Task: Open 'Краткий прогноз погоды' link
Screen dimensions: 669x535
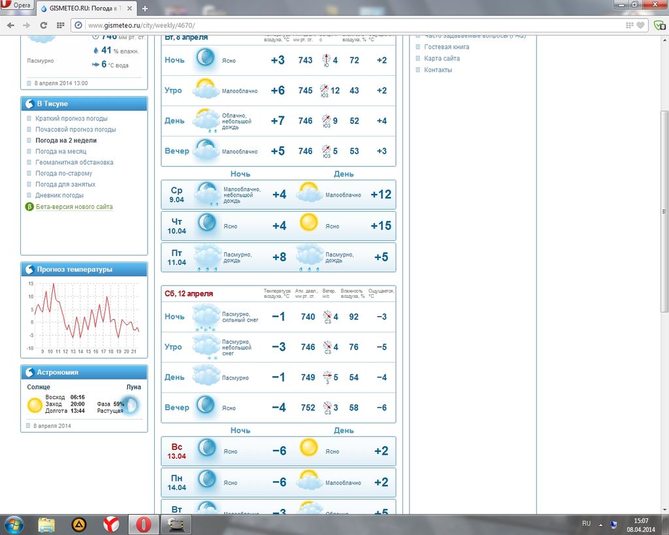Action: coord(71,119)
